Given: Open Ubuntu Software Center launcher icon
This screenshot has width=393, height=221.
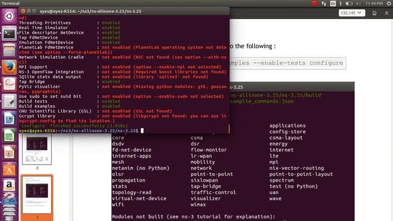Looking at the screenshot, I should [9, 169].
